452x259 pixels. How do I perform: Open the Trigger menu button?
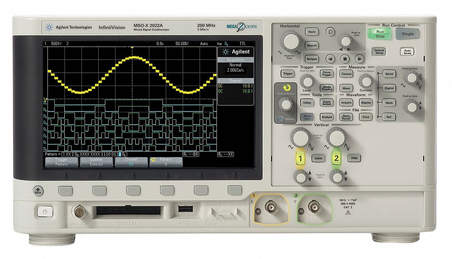pos(288,74)
